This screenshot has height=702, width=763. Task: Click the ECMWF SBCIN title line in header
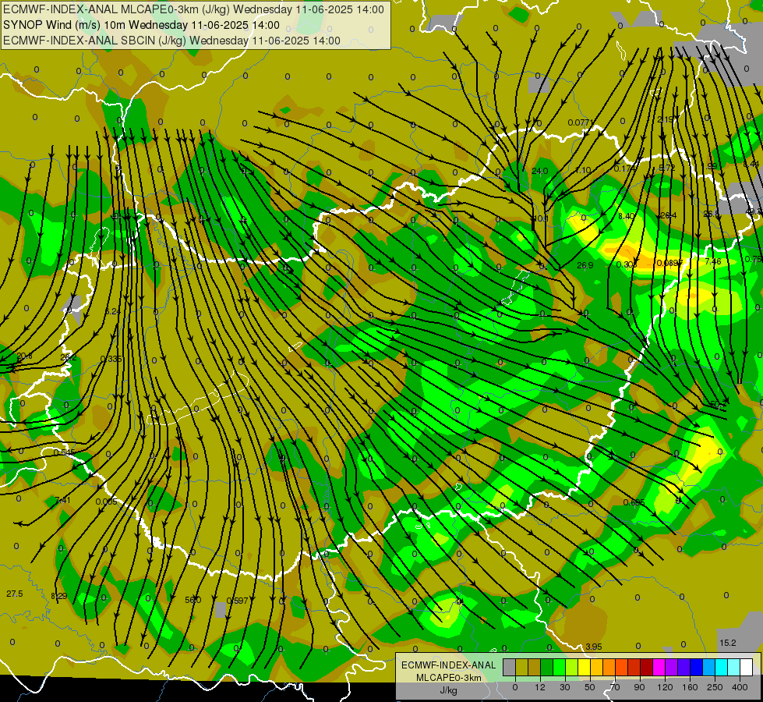pyautogui.click(x=171, y=41)
